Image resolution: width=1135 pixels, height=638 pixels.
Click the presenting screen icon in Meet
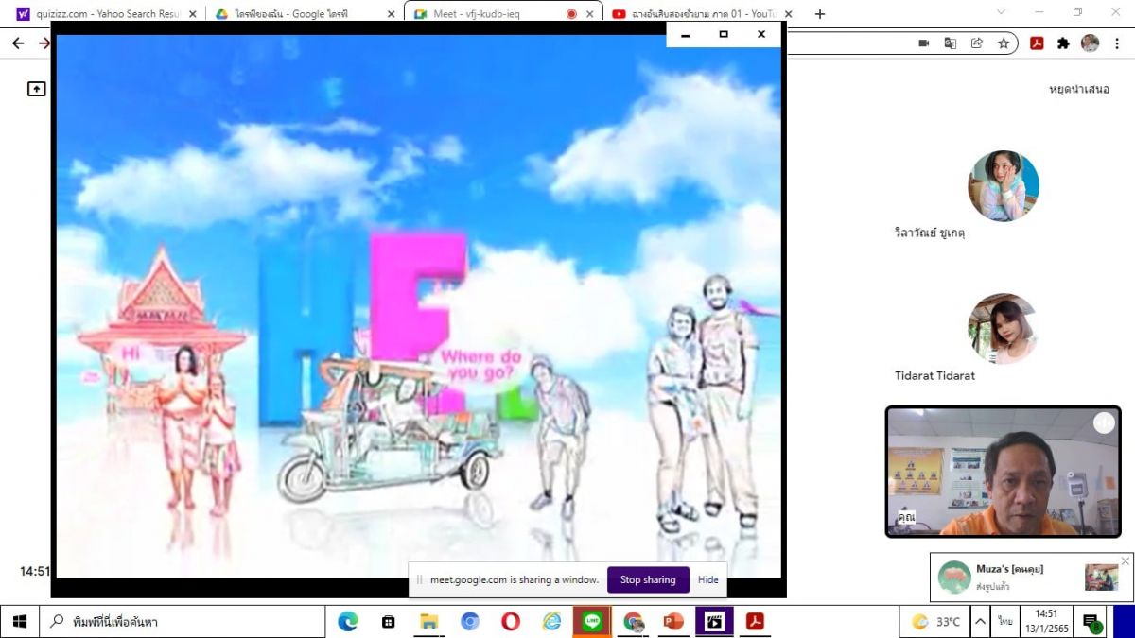(x=36, y=89)
